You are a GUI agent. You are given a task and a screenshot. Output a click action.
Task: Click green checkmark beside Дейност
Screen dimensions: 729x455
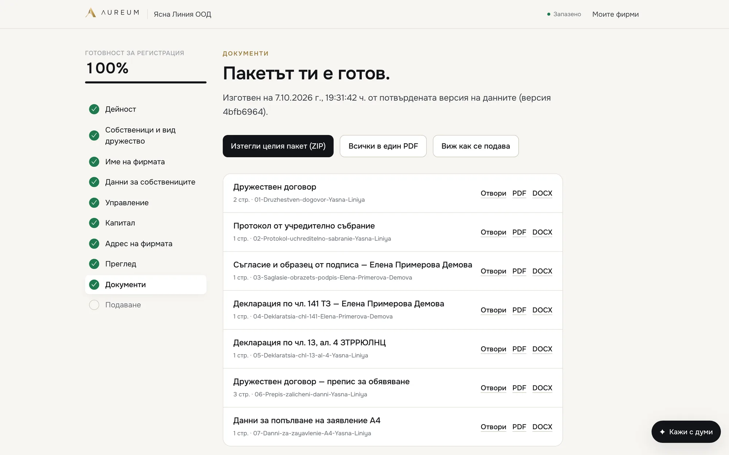(x=94, y=109)
